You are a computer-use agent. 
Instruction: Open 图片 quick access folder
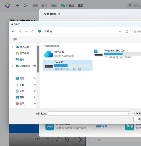[20, 97]
